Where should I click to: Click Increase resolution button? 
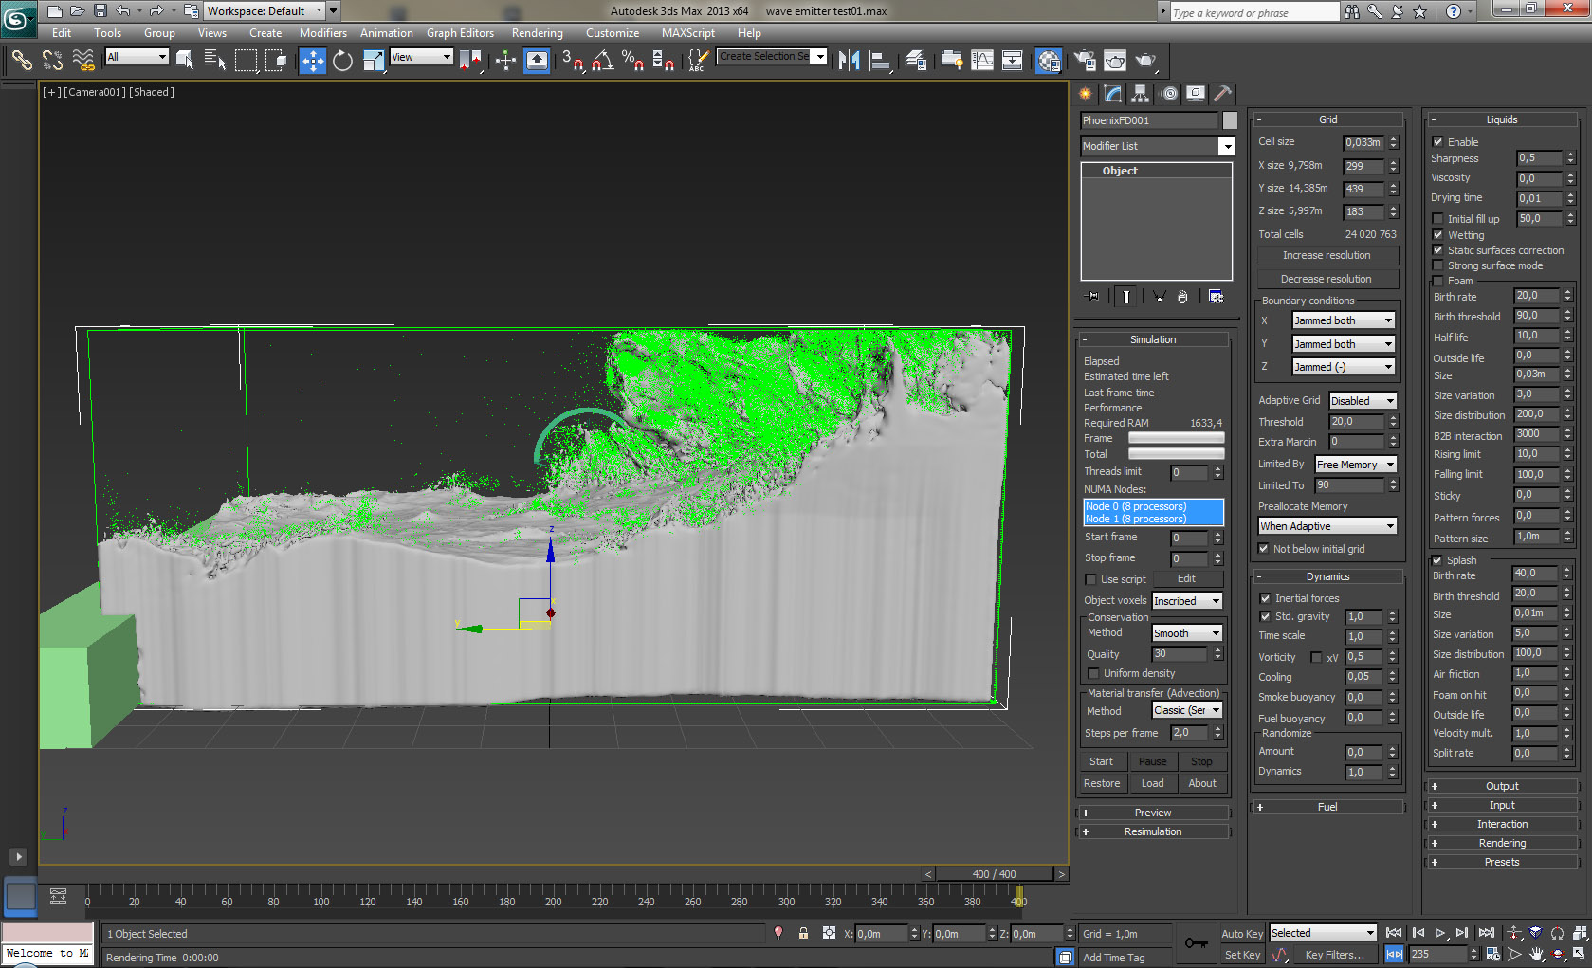1327,255
